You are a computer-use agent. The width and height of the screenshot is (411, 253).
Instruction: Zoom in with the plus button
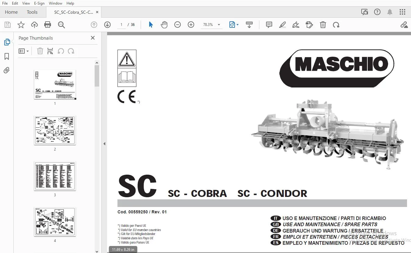(191, 25)
